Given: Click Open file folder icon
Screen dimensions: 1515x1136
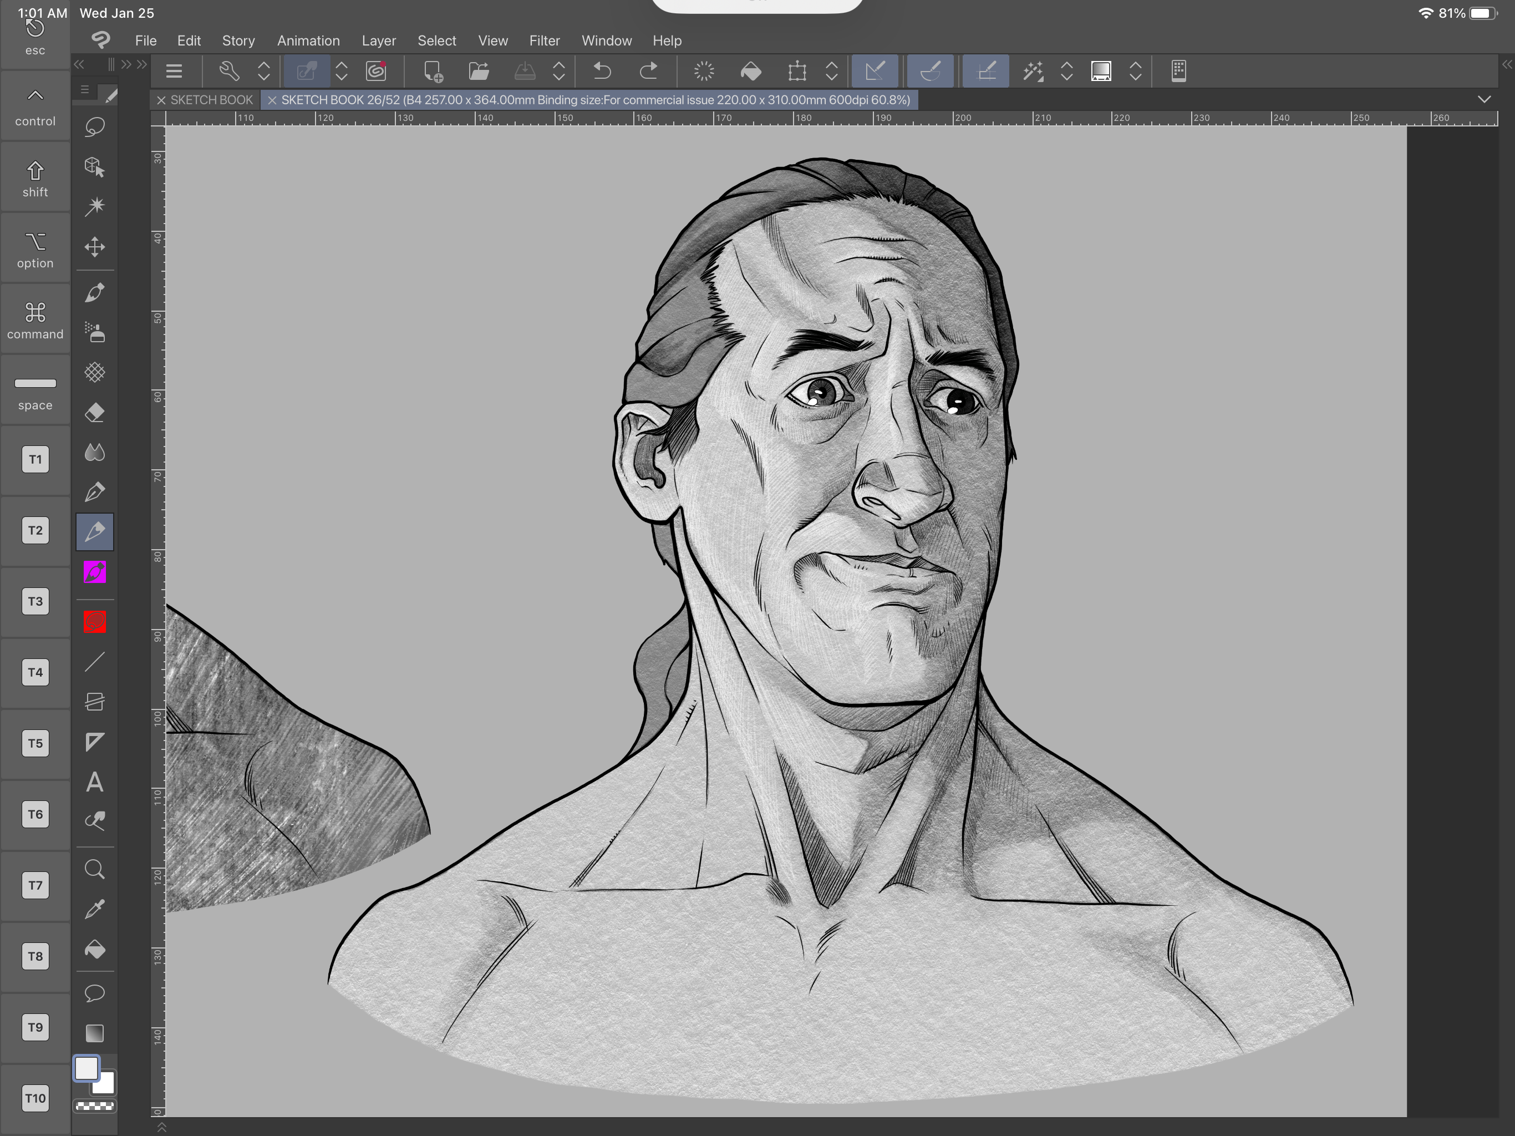Looking at the screenshot, I should click(479, 71).
